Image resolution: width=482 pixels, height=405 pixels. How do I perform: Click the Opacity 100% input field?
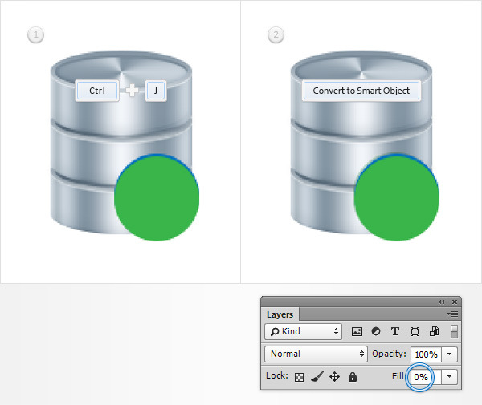pos(425,354)
